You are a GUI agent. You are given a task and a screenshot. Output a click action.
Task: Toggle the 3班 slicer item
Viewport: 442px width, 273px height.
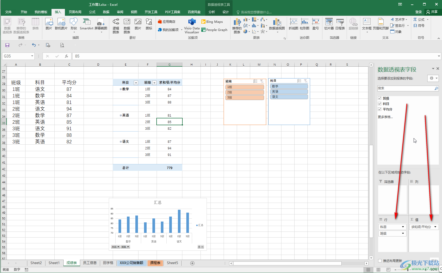(245, 98)
